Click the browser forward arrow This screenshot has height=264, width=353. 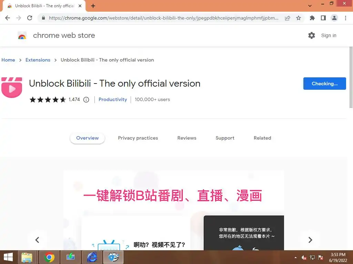(19, 18)
